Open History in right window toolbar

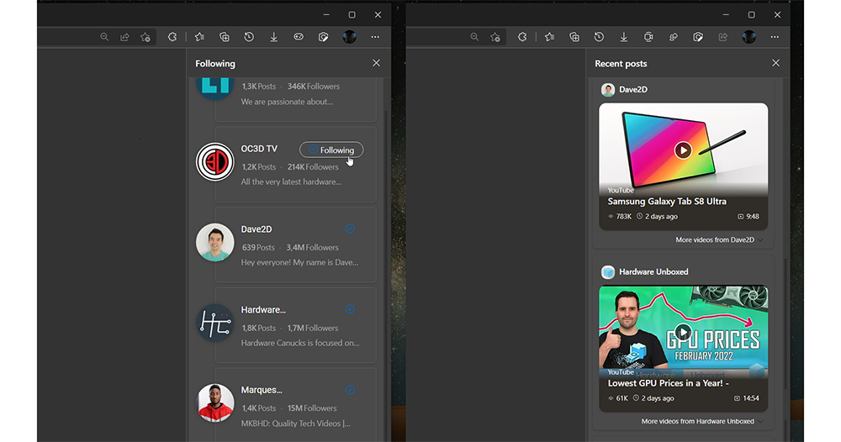(599, 37)
